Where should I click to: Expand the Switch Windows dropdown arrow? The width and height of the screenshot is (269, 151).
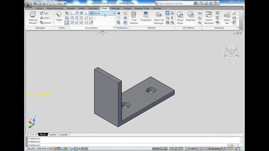(x=215, y=23)
